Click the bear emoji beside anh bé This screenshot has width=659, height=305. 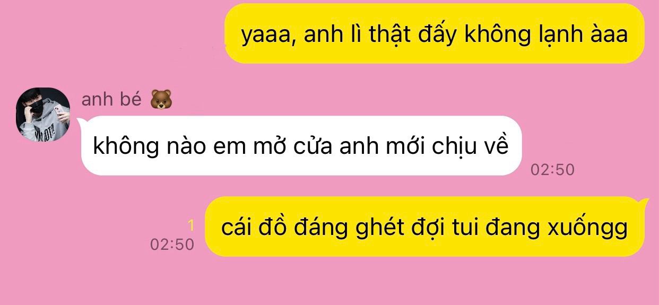pyautogui.click(x=161, y=100)
